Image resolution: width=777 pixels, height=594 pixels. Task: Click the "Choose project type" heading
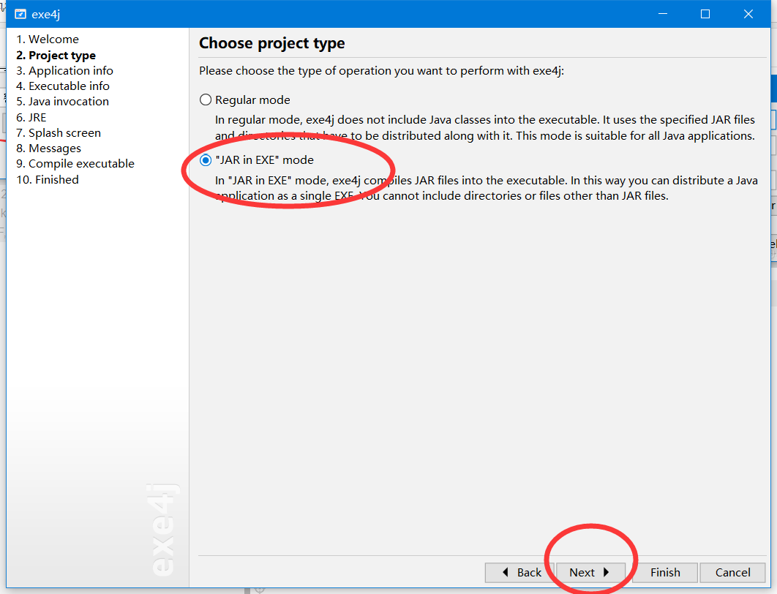coord(272,43)
